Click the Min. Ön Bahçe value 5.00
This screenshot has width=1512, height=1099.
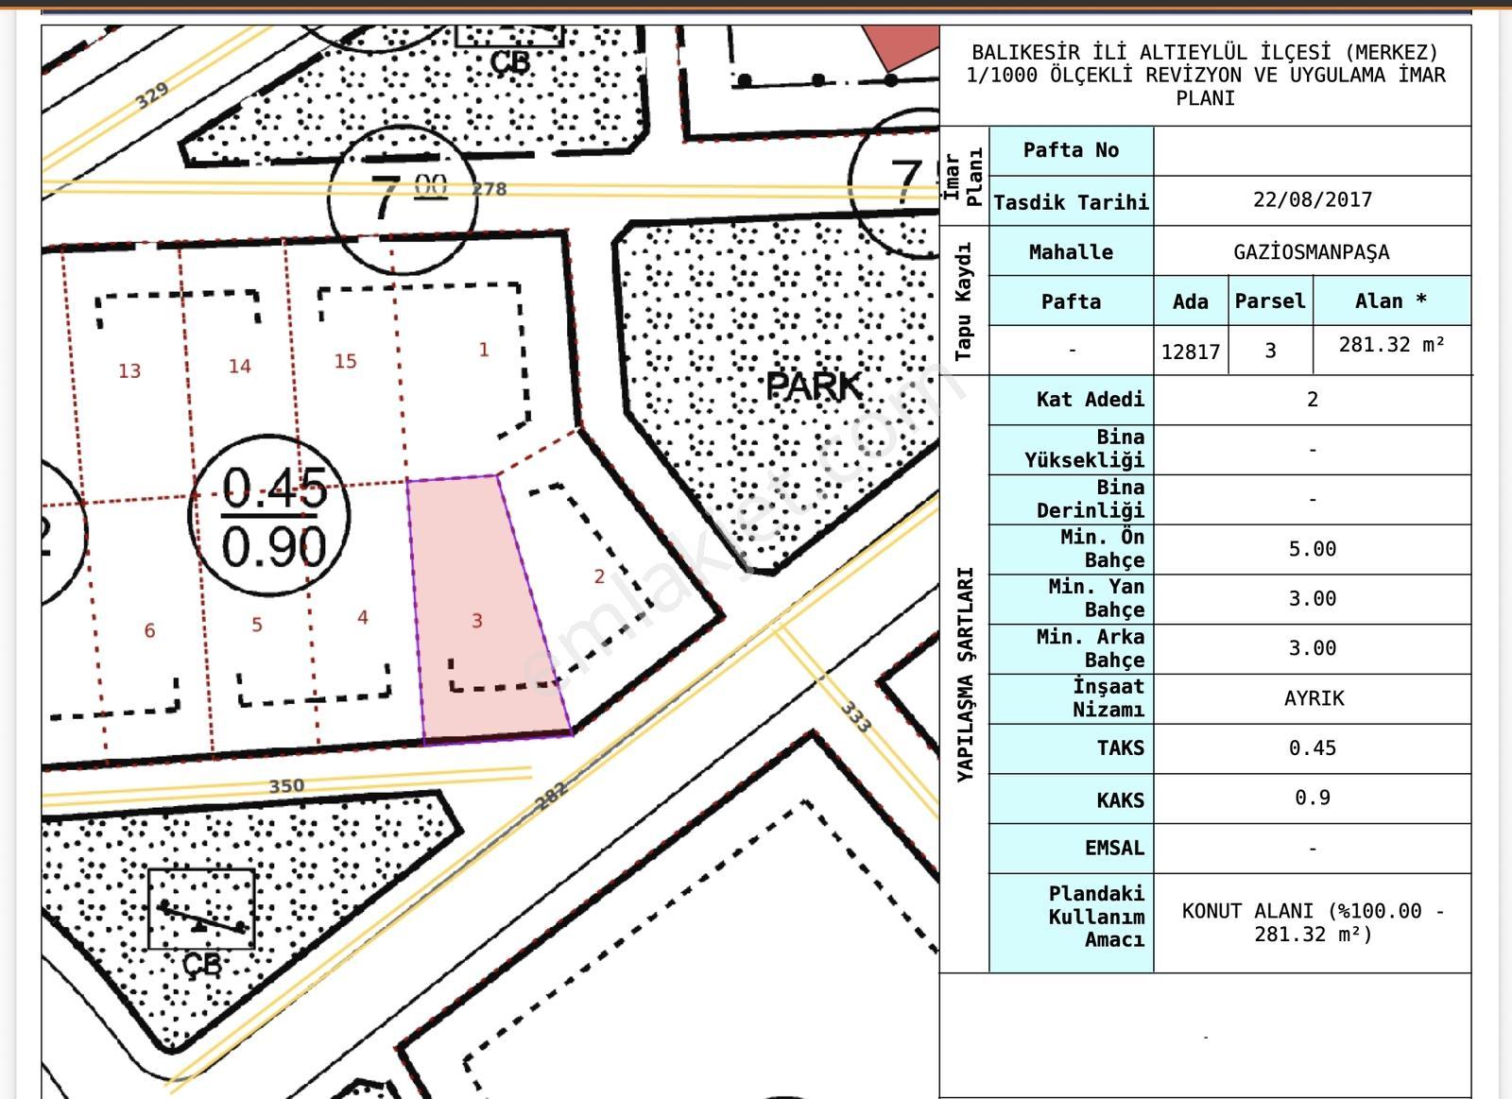point(1313,549)
